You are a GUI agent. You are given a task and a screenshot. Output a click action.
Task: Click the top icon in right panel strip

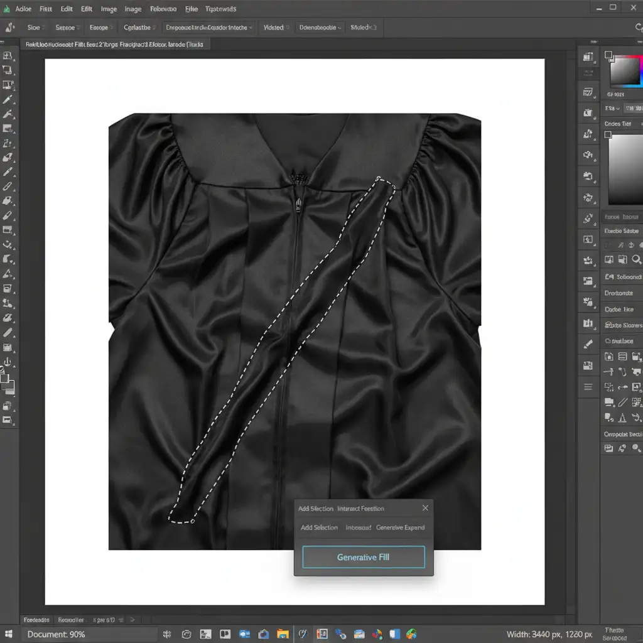(x=588, y=57)
